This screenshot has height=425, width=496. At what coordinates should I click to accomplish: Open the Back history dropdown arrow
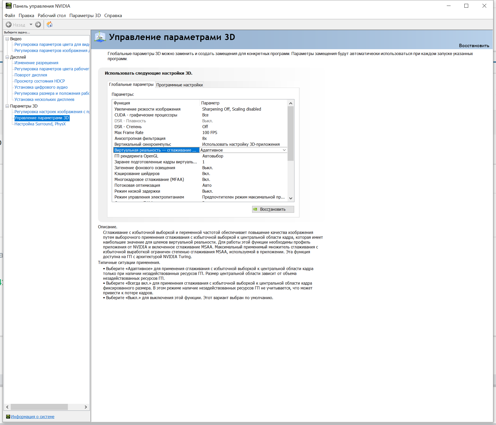pos(31,25)
